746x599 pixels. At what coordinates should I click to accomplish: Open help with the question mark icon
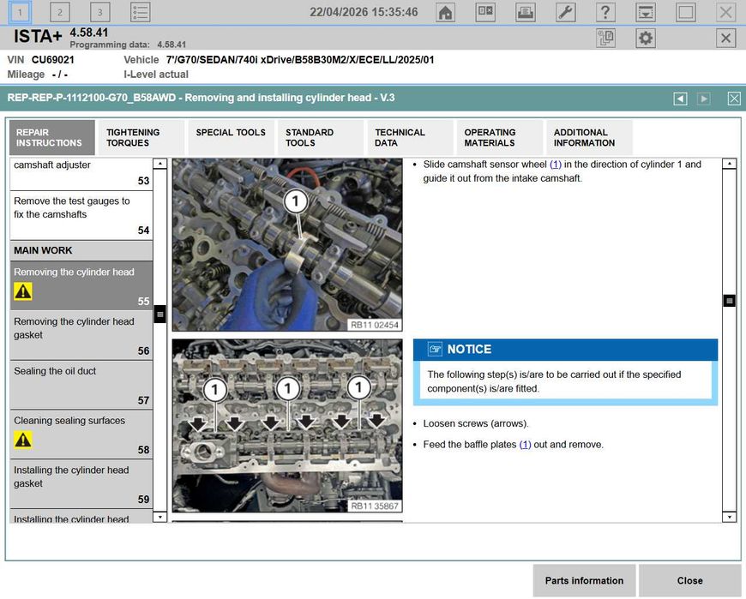[605, 12]
